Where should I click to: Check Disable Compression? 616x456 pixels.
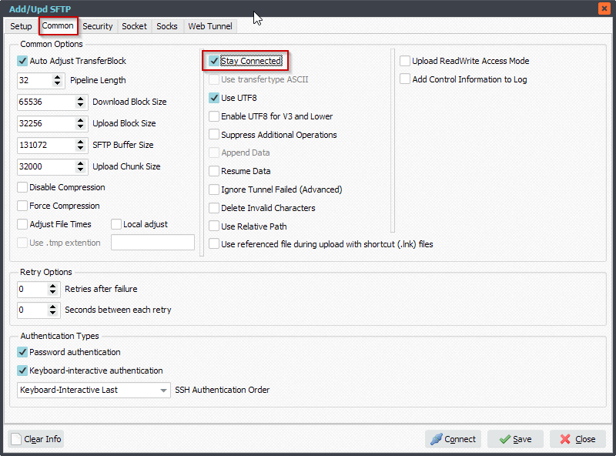pos(22,187)
